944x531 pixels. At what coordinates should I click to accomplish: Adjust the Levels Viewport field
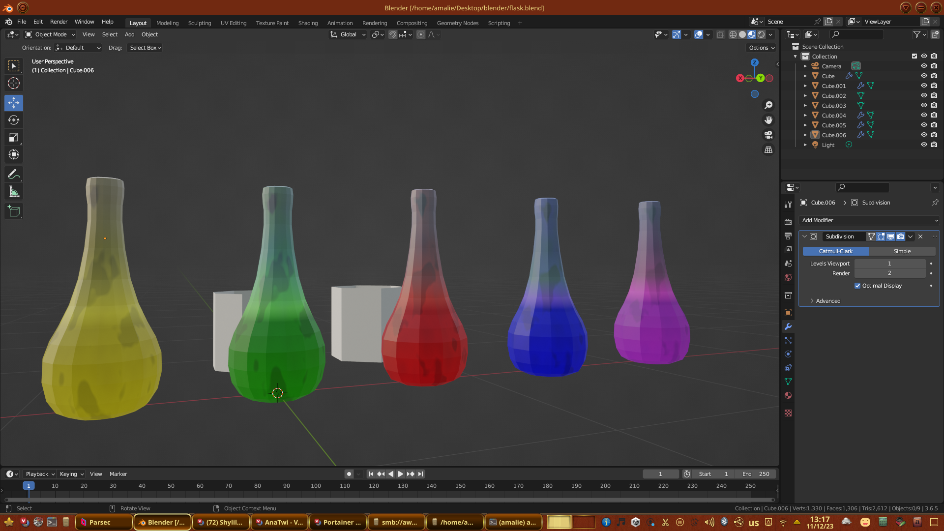[889, 264]
